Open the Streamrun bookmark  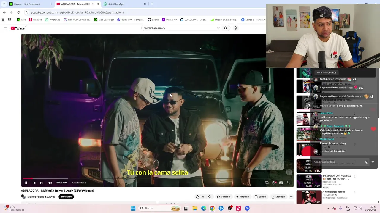coord(170,20)
